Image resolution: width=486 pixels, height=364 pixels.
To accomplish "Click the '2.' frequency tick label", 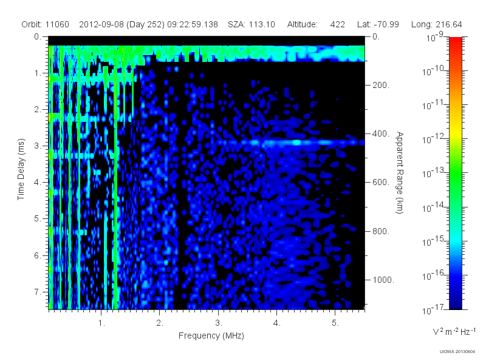I will tap(160, 323).
